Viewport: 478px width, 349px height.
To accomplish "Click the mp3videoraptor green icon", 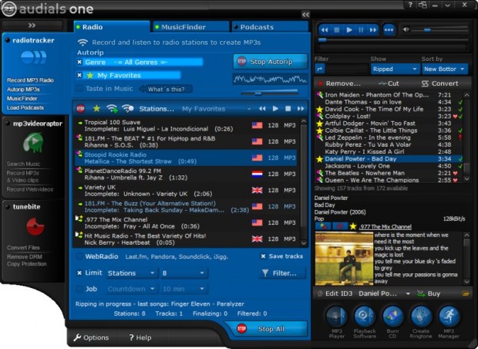I will pyautogui.click(x=32, y=141).
